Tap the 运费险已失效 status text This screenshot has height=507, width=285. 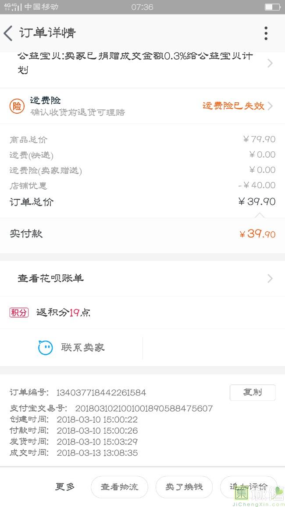[x=233, y=106]
